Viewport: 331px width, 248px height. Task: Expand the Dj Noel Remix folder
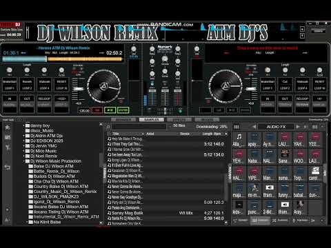click(x=23, y=156)
